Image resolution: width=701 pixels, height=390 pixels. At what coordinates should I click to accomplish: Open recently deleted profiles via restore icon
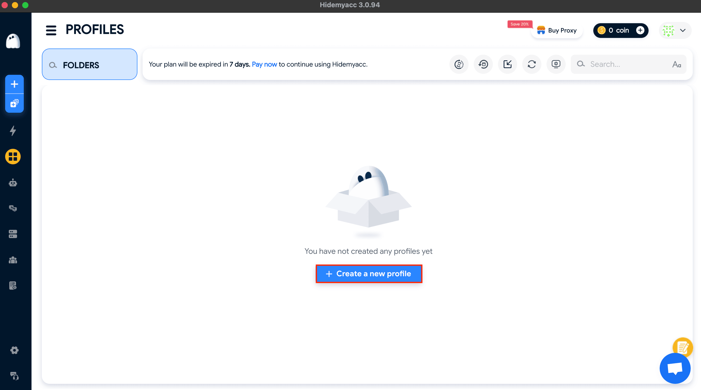click(x=483, y=64)
